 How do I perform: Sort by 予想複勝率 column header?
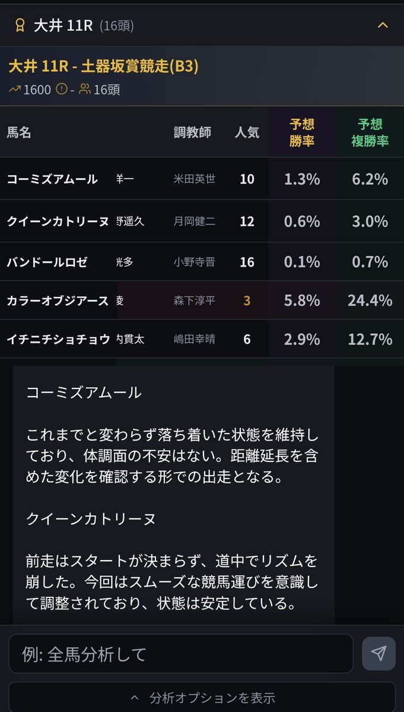pos(370,132)
